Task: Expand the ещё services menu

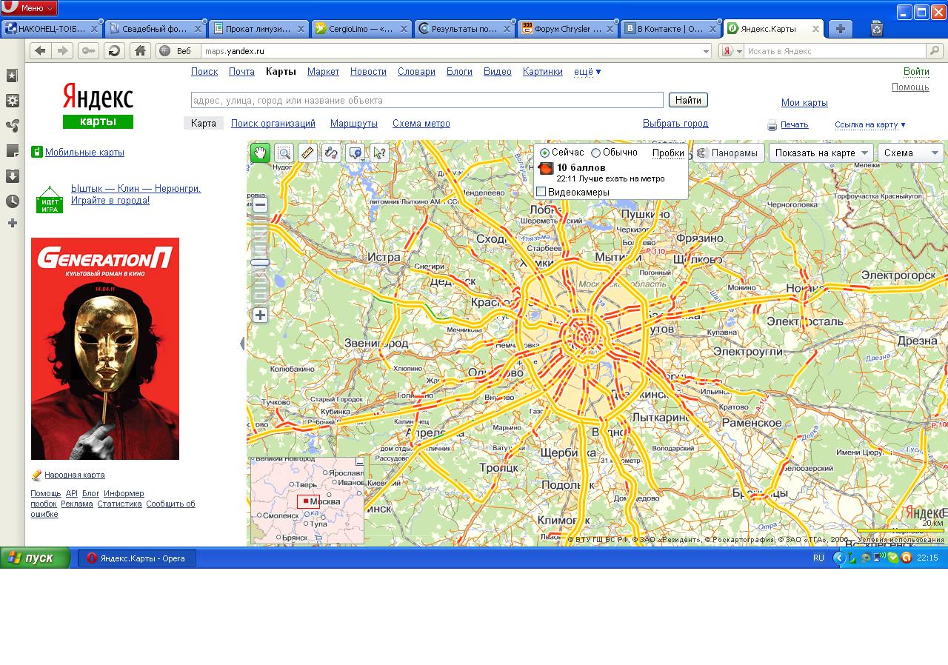Action: pos(587,72)
